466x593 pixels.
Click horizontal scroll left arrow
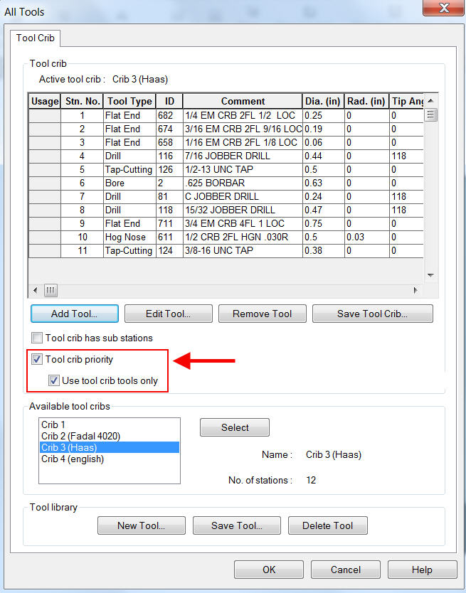35,290
